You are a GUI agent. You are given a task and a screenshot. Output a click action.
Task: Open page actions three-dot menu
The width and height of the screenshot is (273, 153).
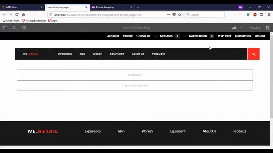coord(168,14)
